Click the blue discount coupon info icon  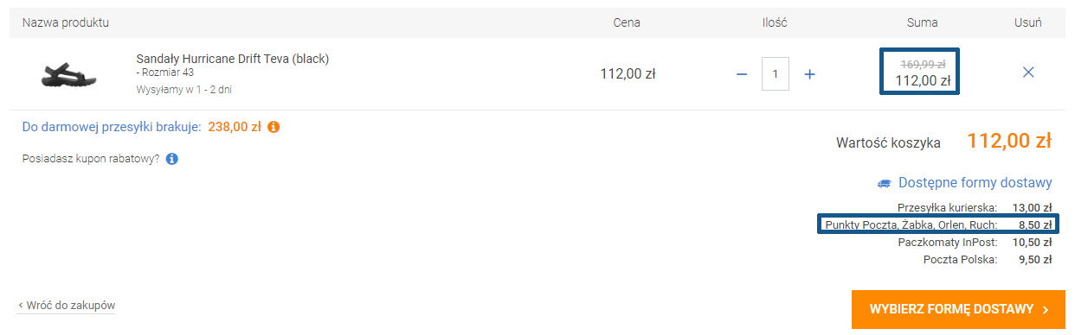tap(171, 159)
